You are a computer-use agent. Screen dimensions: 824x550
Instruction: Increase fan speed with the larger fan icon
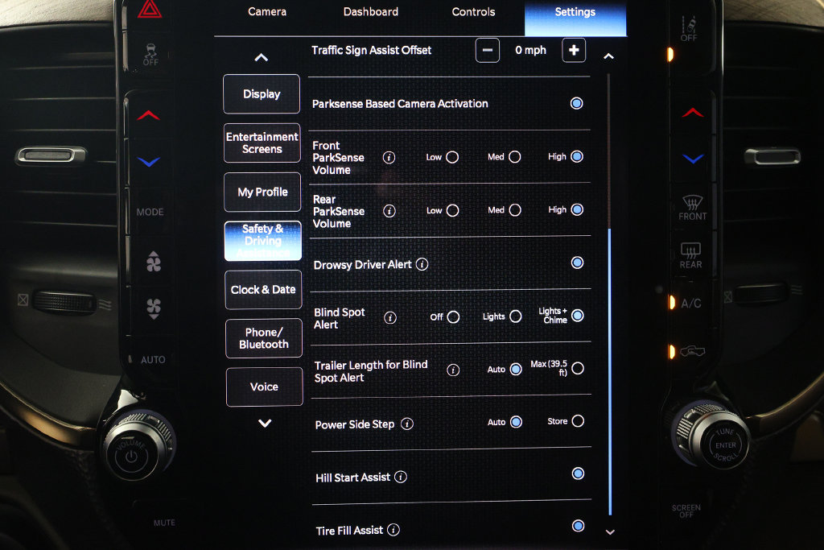coord(154,262)
